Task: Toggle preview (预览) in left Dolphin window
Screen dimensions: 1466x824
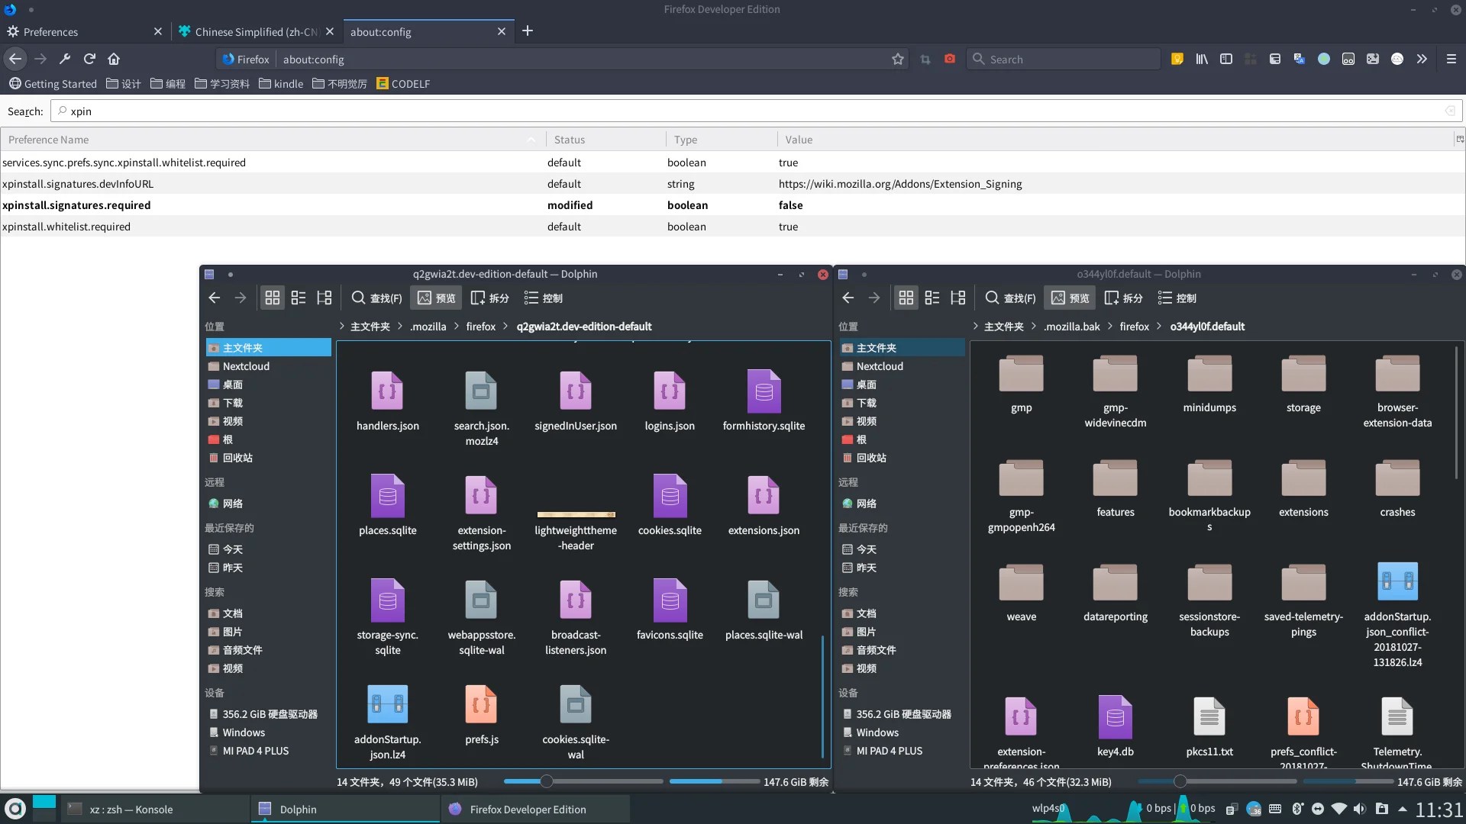Action: pos(437,298)
